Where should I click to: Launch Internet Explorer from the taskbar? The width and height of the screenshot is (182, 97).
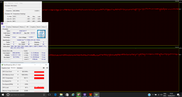point(73,95)
